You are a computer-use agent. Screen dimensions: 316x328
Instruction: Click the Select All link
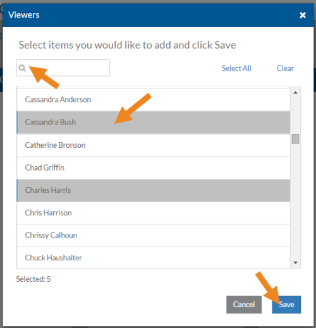[x=236, y=68]
